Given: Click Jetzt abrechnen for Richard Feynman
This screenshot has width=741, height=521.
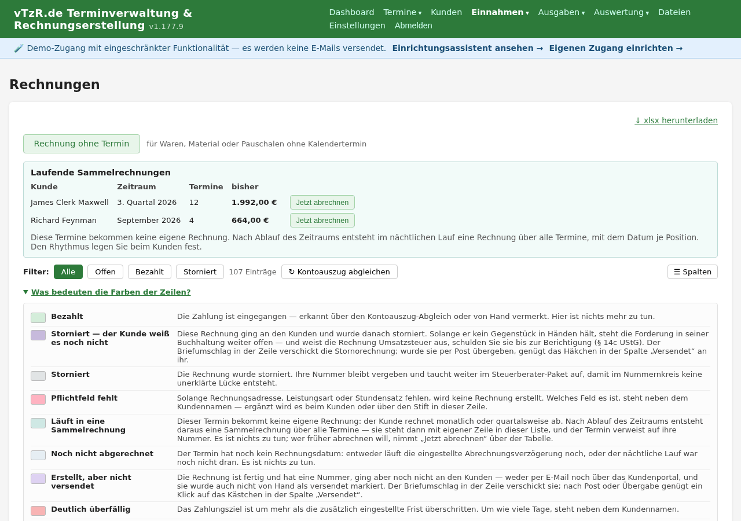Looking at the screenshot, I should pyautogui.click(x=322, y=221).
